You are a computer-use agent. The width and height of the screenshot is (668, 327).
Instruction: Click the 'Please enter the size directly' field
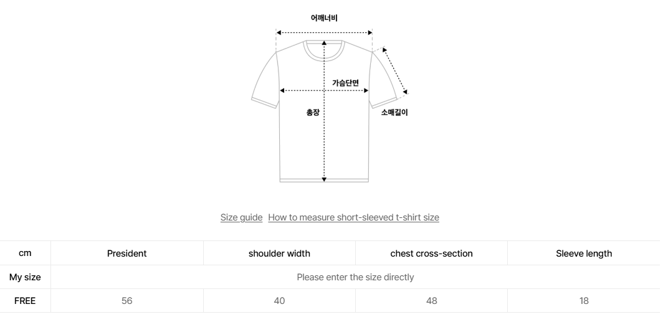[355, 277]
